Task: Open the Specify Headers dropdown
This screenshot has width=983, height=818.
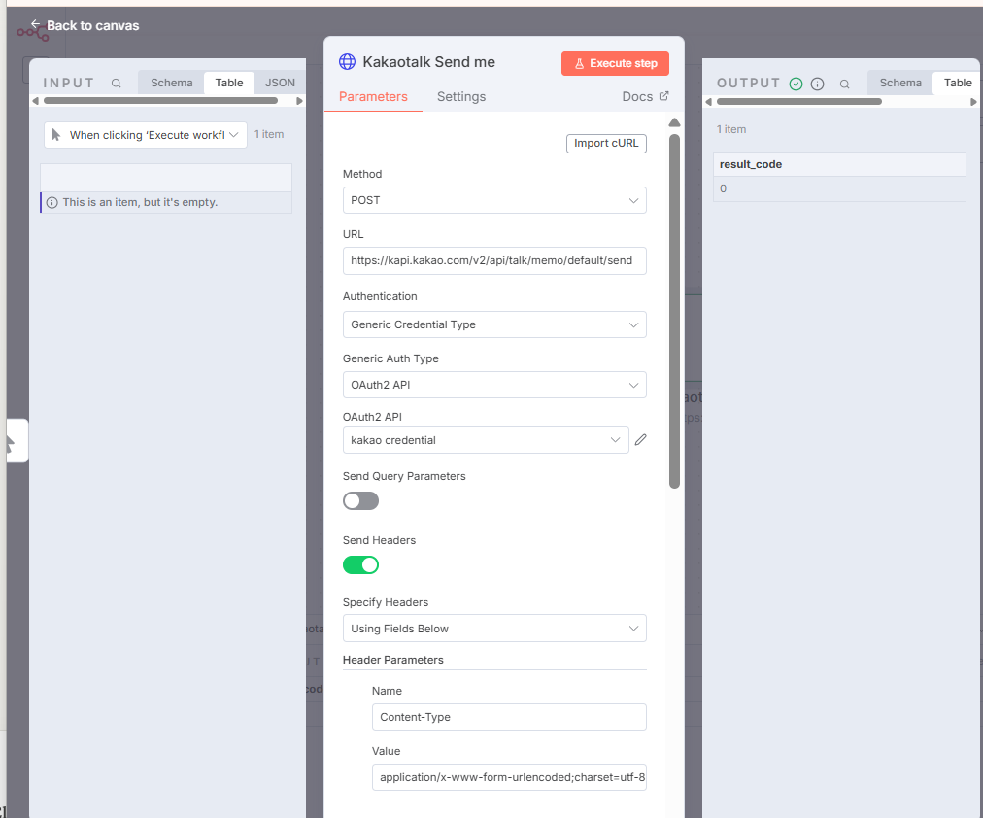Action: 494,629
